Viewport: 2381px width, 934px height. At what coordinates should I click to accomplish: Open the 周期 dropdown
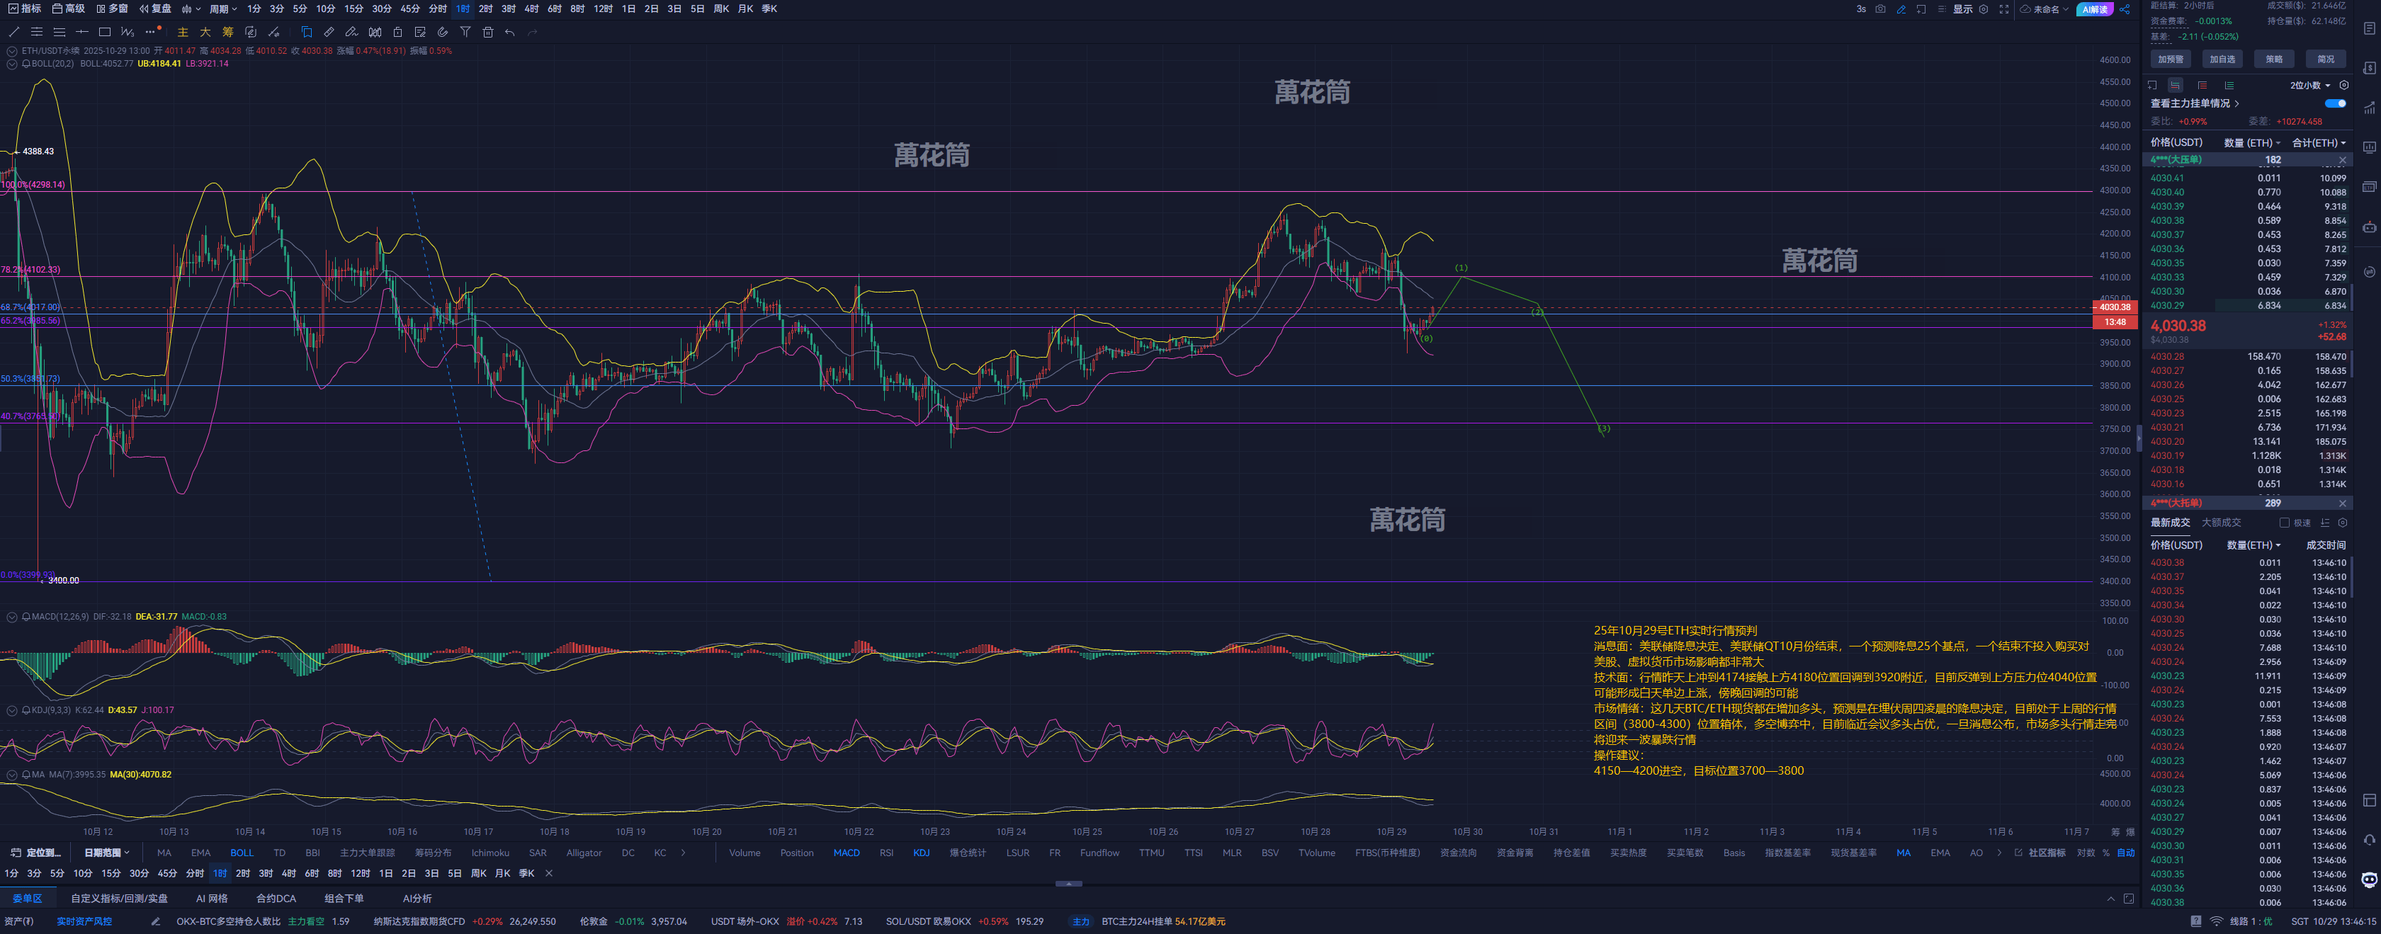click(x=222, y=9)
